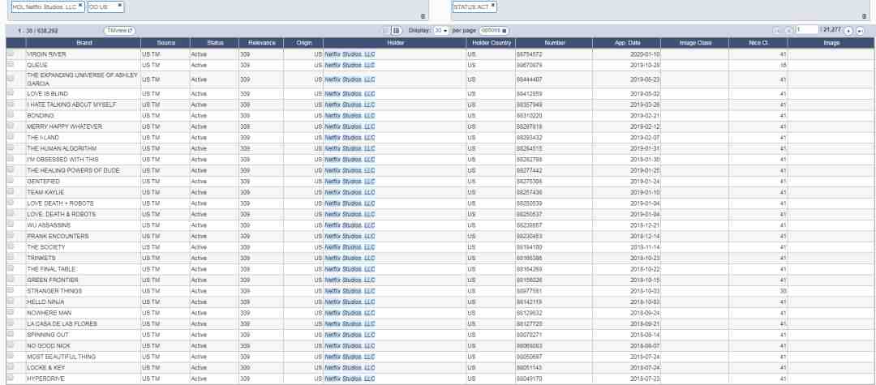Open Netflix Studios, LLC holder link in TRINKETS row
The width and height of the screenshot is (876, 385).
point(350,259)
